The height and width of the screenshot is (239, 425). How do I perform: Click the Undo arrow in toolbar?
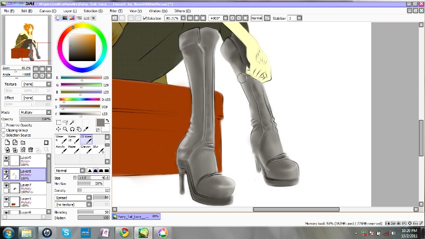pos(115,18)
